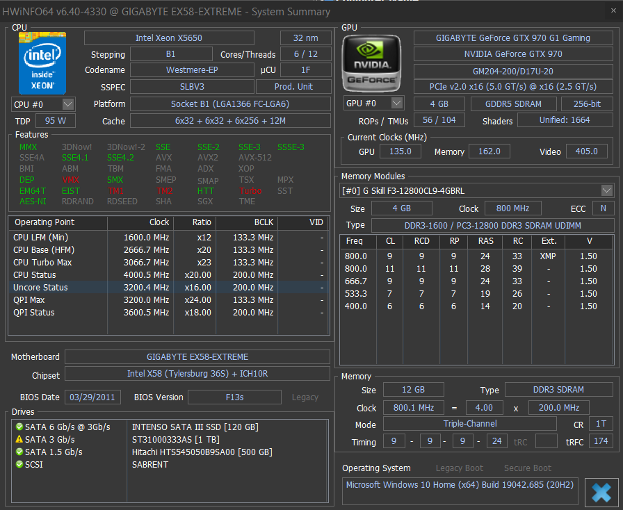The image size is (623, 510).
Task: Click the Westmere-EP codename field
Action: pos(192,70)
